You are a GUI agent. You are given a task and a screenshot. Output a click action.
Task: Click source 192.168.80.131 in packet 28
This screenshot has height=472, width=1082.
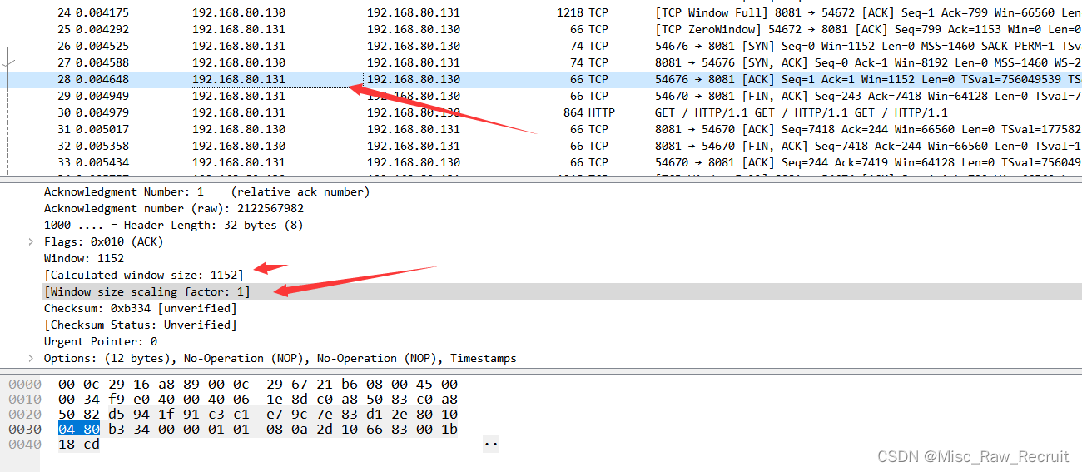click(239, 79)
